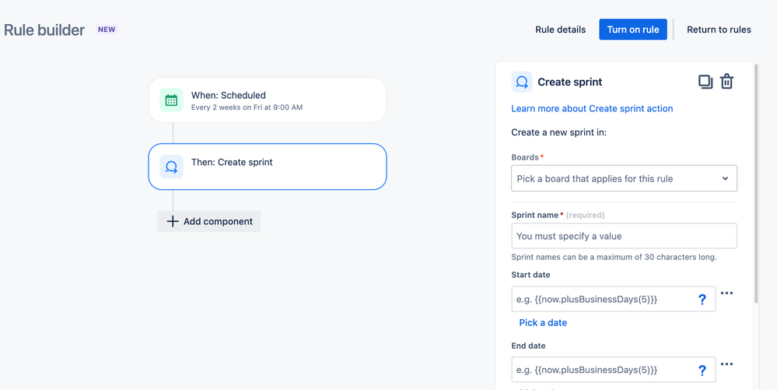Open Rule details
777x390 pixels.
[x=560, y=30]
